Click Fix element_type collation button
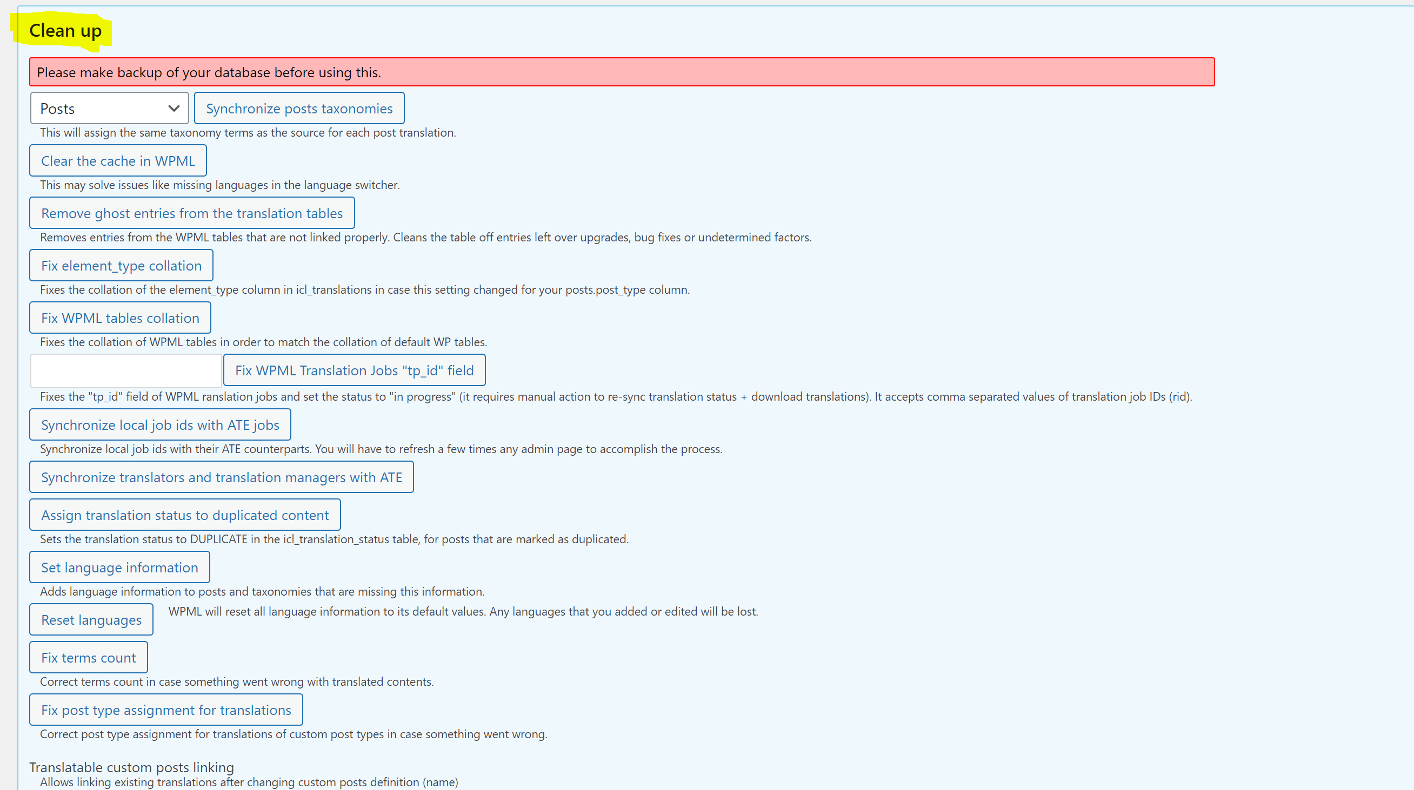Image resolution: width=1414 pixels, height=790 pixels. click(121, 265)
